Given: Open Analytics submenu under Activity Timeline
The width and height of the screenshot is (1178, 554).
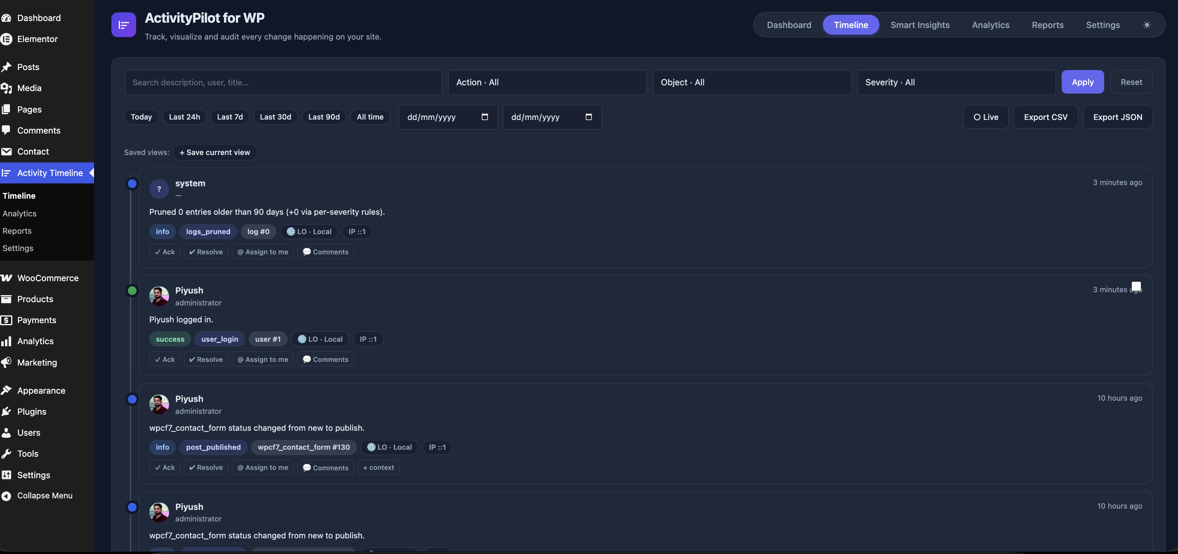Looking at the screenshot, I should (x=19, y=214).
